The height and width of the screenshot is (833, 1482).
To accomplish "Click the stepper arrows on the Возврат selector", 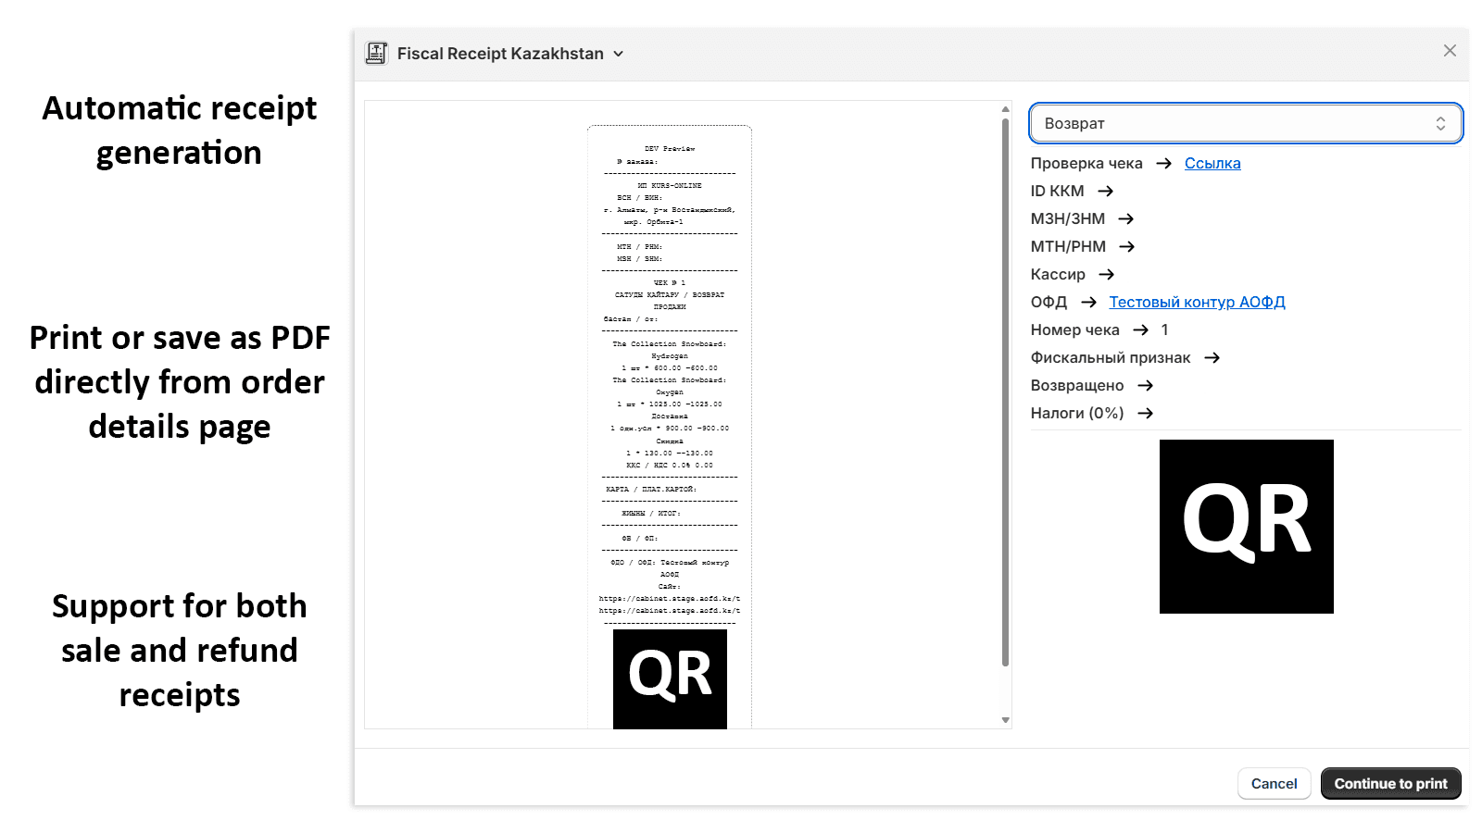I will pos(1439,122).
